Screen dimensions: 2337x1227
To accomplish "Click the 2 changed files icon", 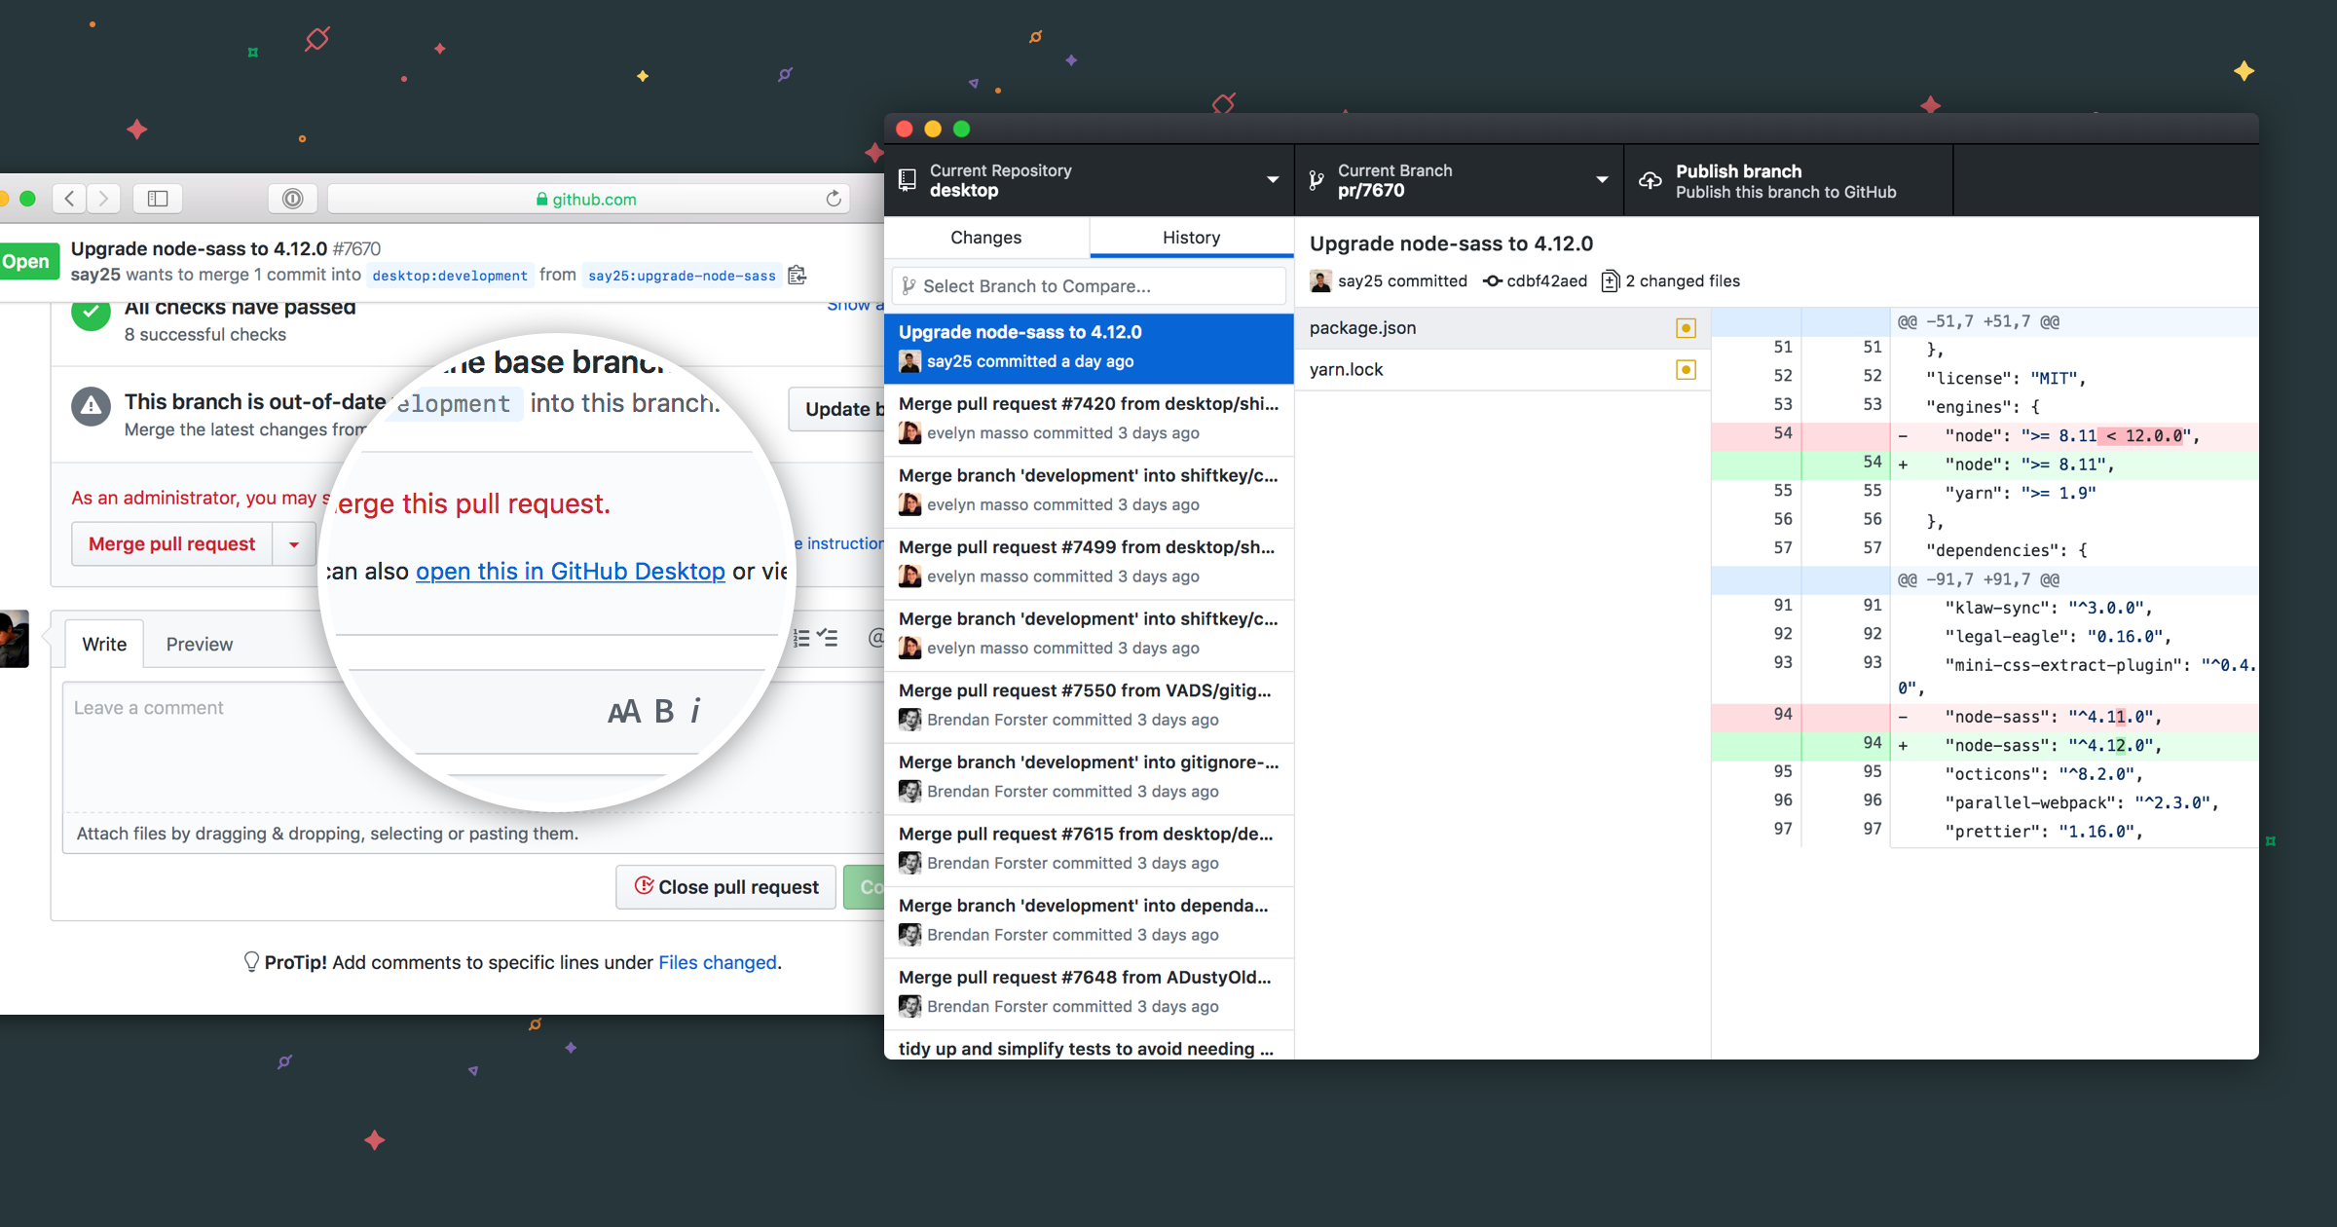I will point(1610,280).
